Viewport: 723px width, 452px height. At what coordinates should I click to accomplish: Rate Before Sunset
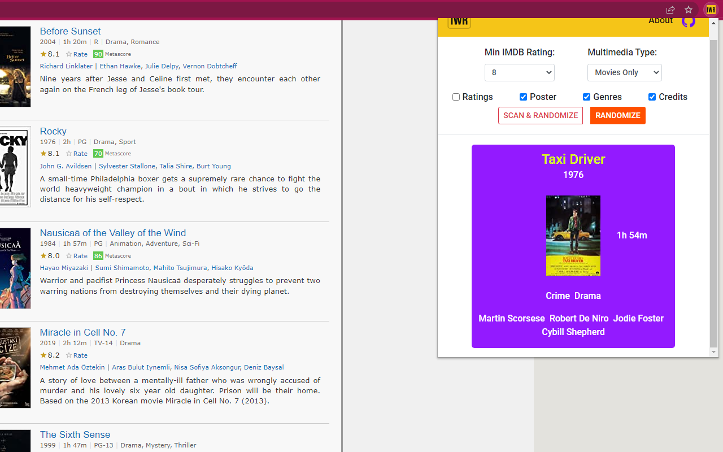77,54
